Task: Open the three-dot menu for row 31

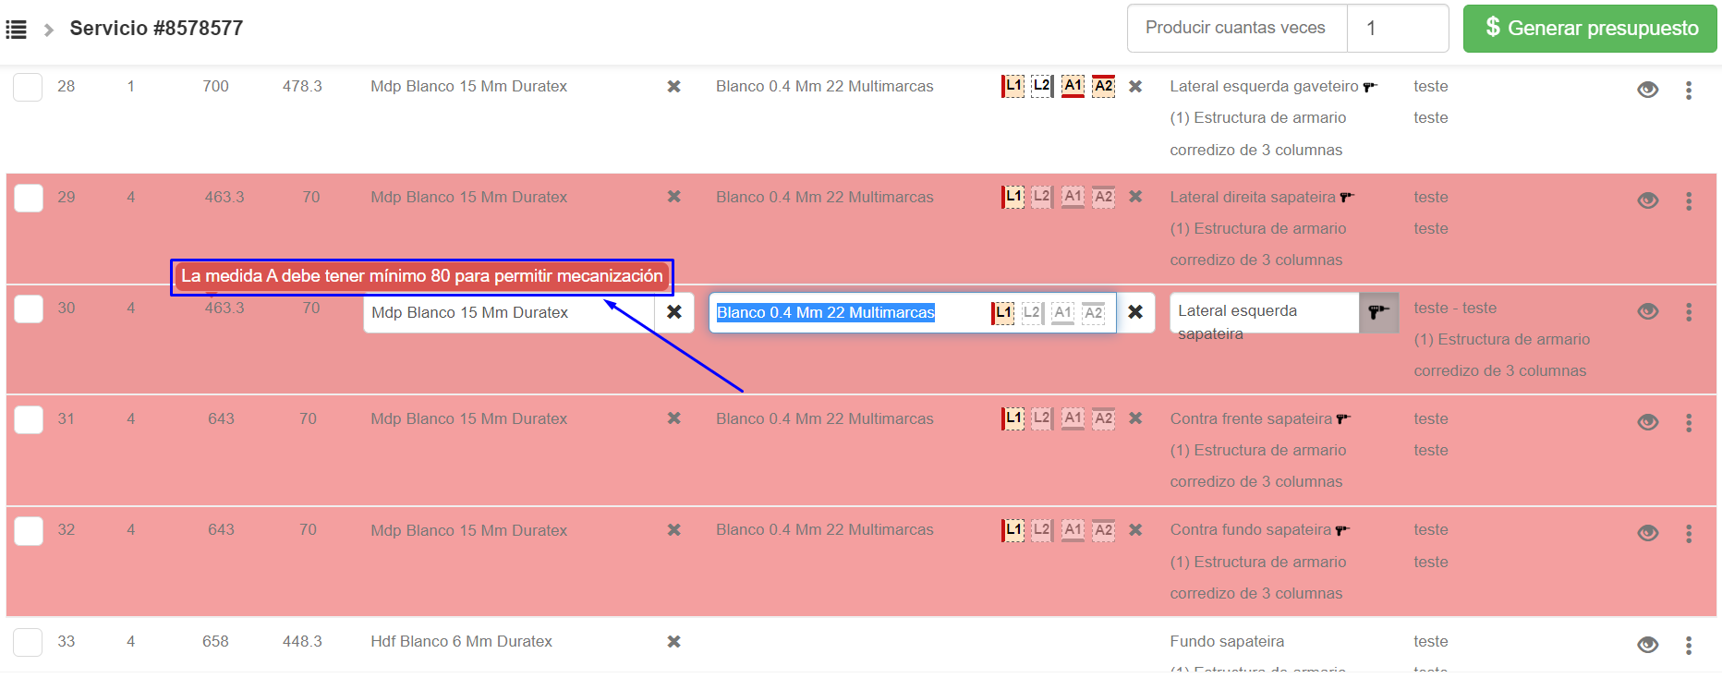Action: tap(1688, 423)
